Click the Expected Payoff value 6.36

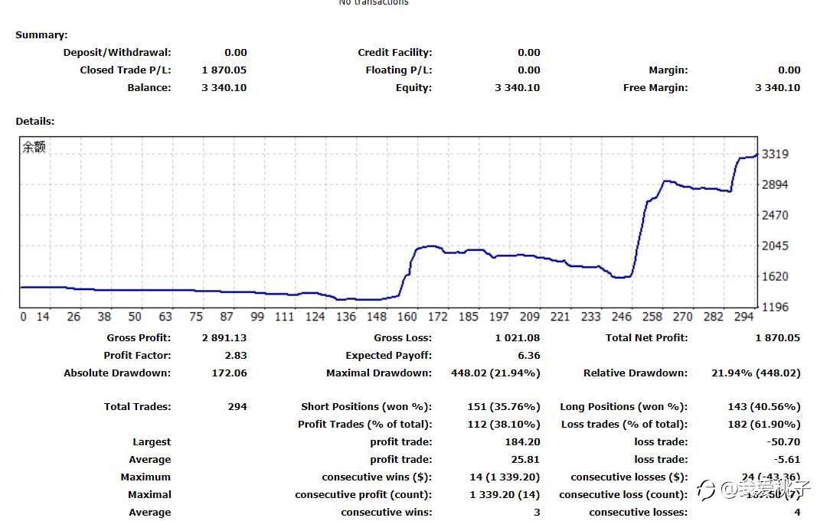coord(529,356)
